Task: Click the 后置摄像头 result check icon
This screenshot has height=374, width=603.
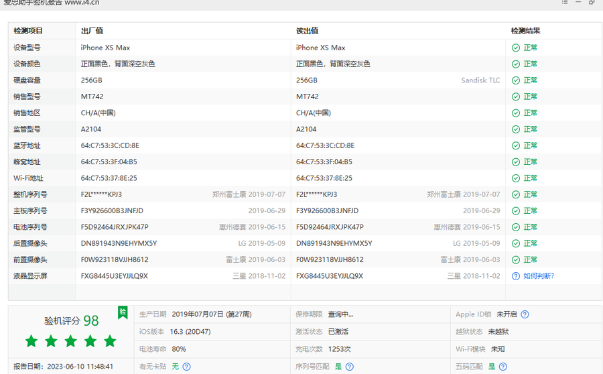Action: point(516,243)
